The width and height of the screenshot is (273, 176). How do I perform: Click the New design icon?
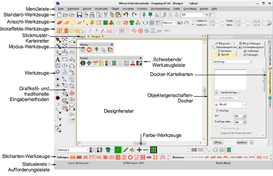click(59, 15)
